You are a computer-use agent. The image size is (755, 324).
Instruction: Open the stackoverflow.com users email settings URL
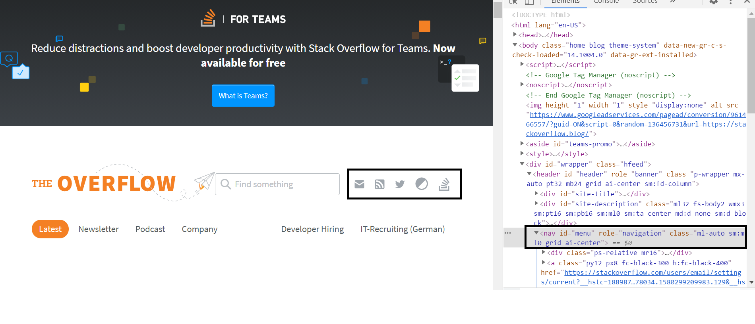pos(643,277)
